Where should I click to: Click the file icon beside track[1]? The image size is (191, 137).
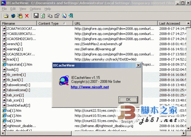point(4,59)
